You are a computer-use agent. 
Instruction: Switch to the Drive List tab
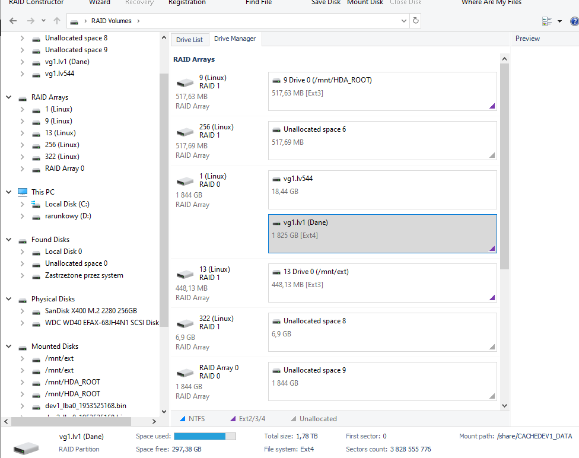pyautogui.click(x=189, y=40)
